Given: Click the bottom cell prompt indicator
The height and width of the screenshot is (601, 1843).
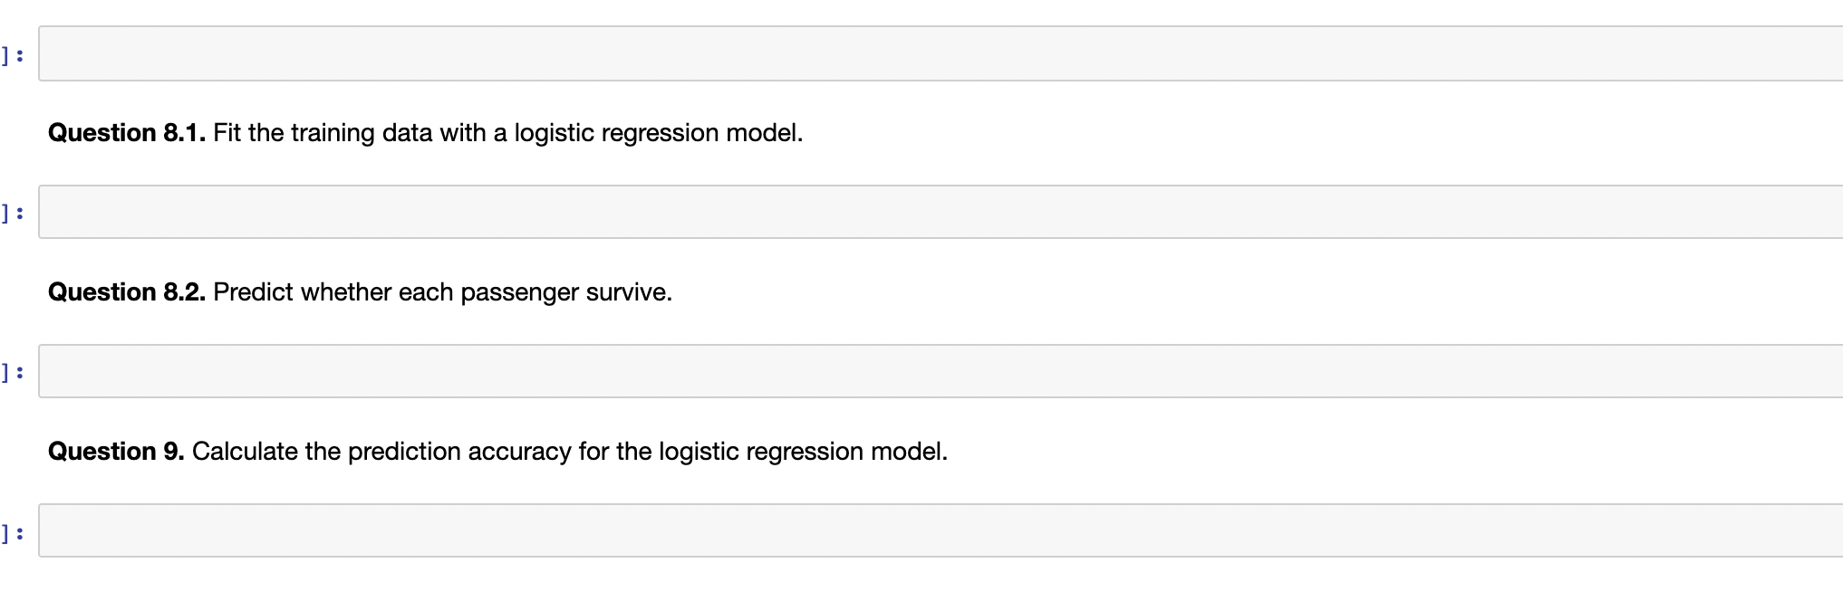Looking at the screenshot, I should click(12, 530).
